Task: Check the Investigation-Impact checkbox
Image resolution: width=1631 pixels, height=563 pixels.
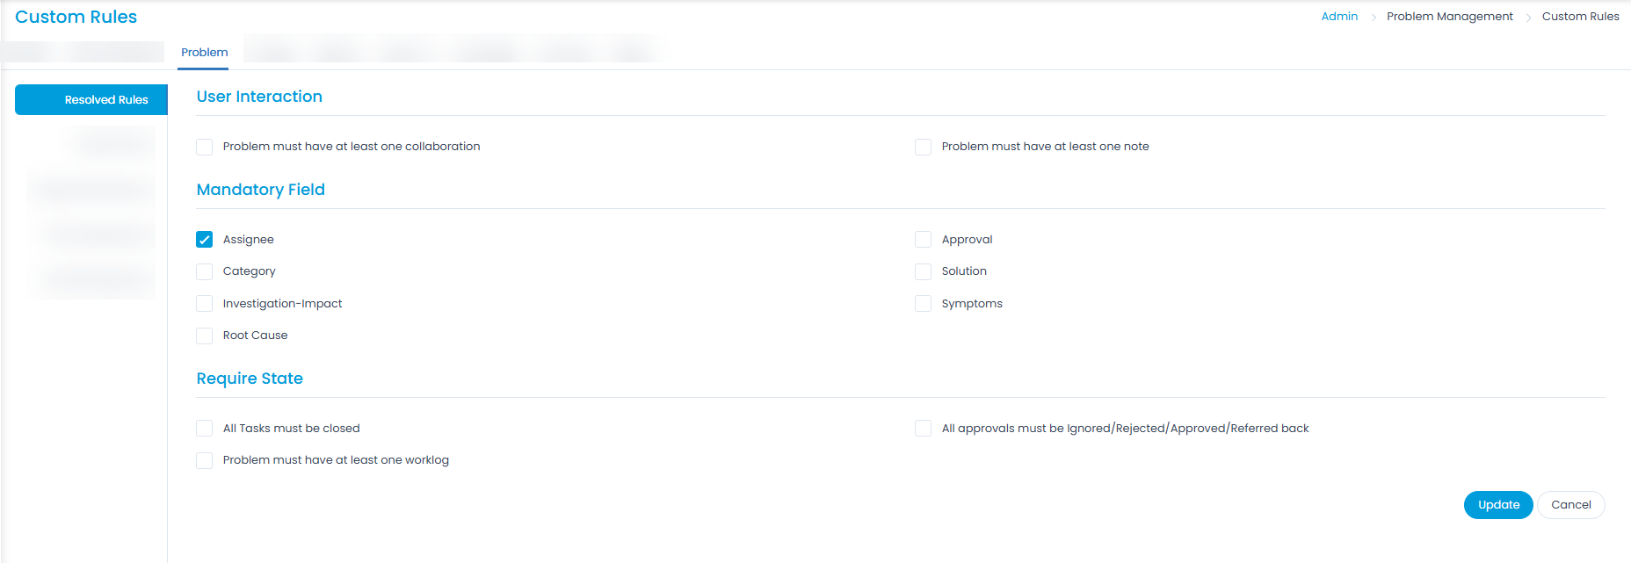Action: (x=205, y=304)
